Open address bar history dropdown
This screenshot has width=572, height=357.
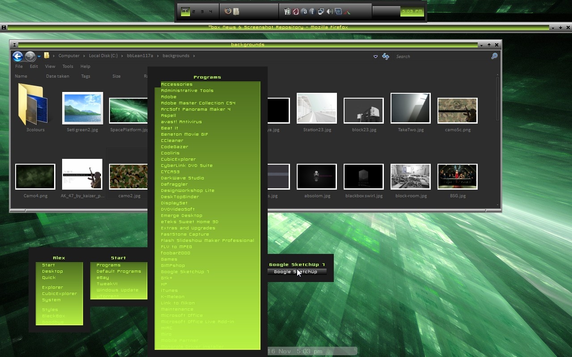(x=375, y=56)
